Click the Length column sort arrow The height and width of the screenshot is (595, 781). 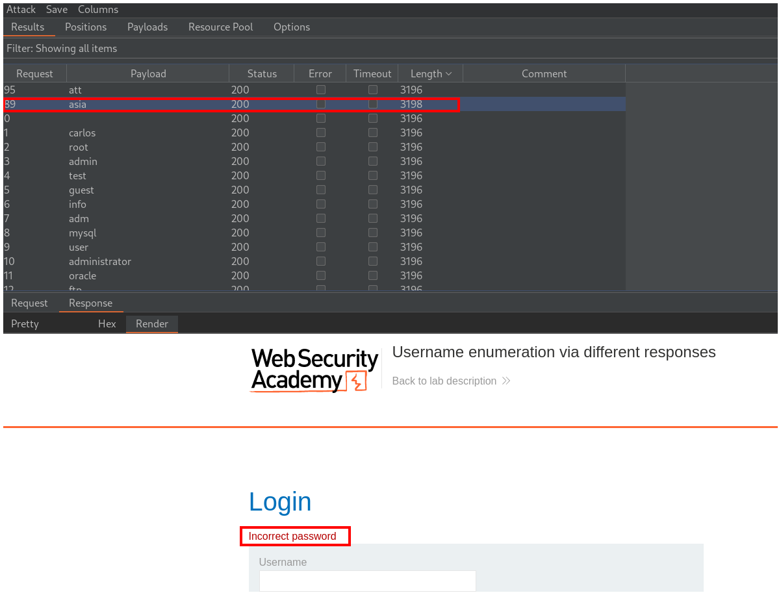tap(448, 74)
